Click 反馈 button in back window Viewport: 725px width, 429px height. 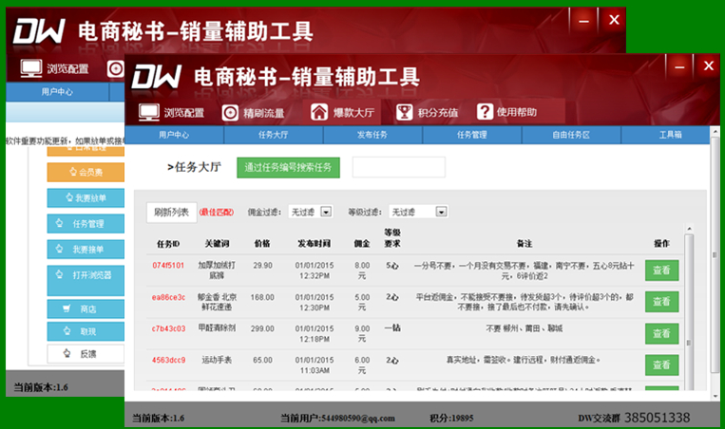click(86, 354)
